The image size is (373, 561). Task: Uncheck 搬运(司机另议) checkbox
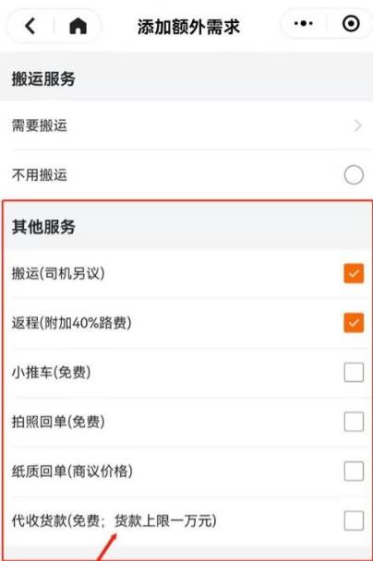[354, 273]
